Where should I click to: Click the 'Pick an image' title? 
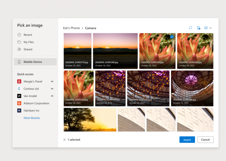click(30, 25)
